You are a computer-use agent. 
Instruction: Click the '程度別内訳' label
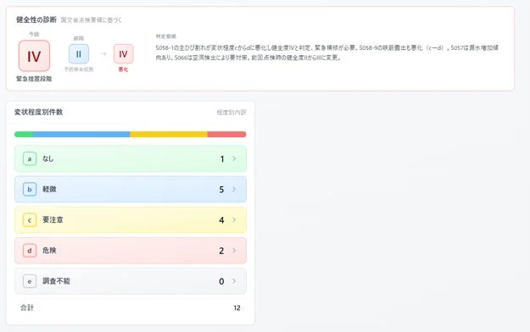point(232,113)
